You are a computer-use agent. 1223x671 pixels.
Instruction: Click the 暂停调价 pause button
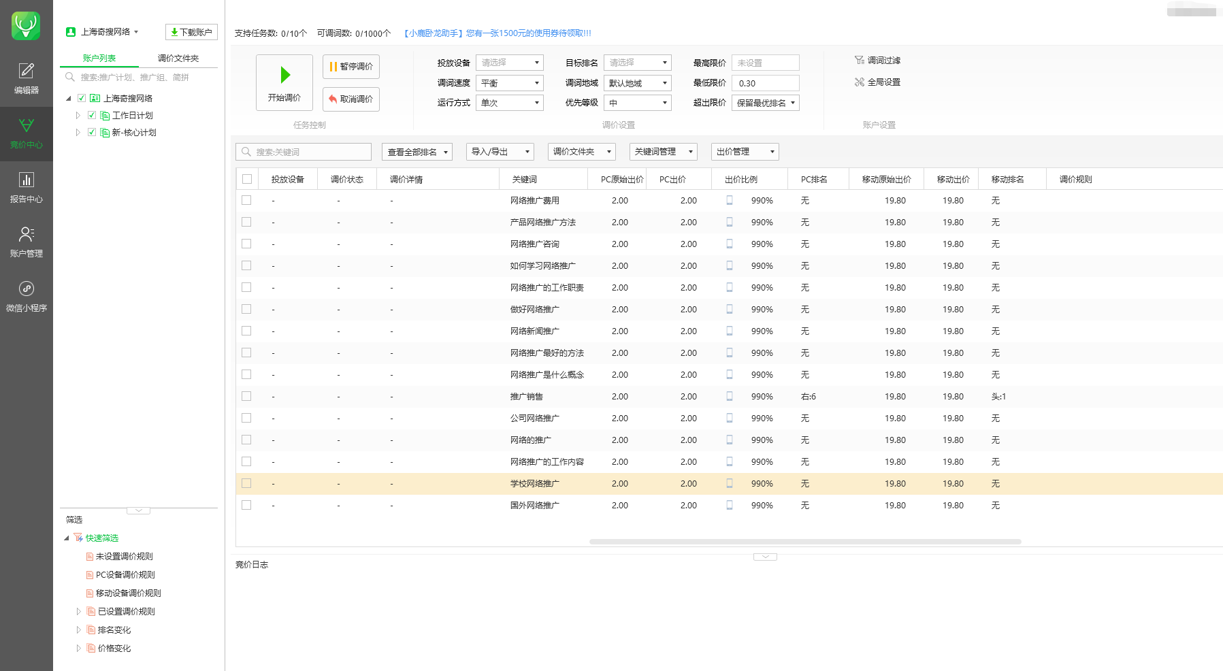click(351, 67)
